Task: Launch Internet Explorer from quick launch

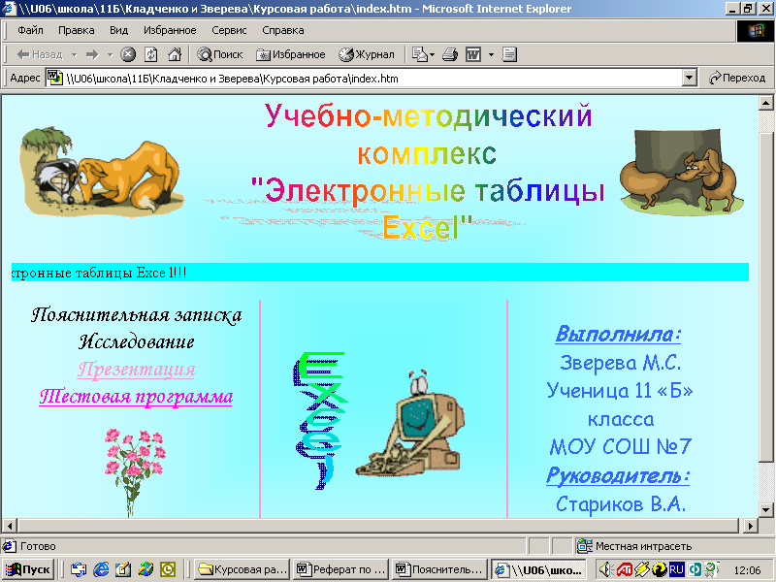Action: coord(101,569)
